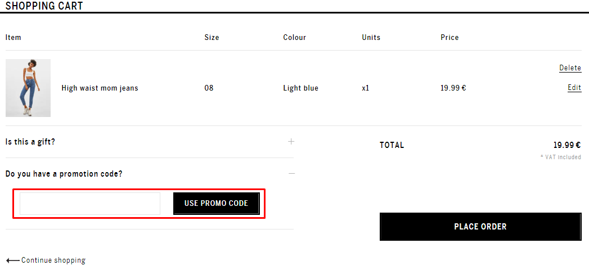The height and width of the screenshot is (270, 589).
Task: Click the Place Order button
Action: coord(480,227)
